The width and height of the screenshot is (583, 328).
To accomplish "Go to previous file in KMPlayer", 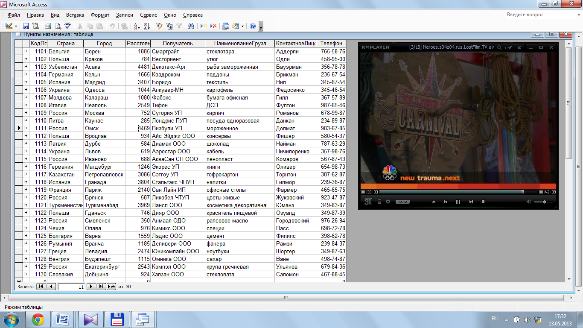I will [x=446, y=202].
